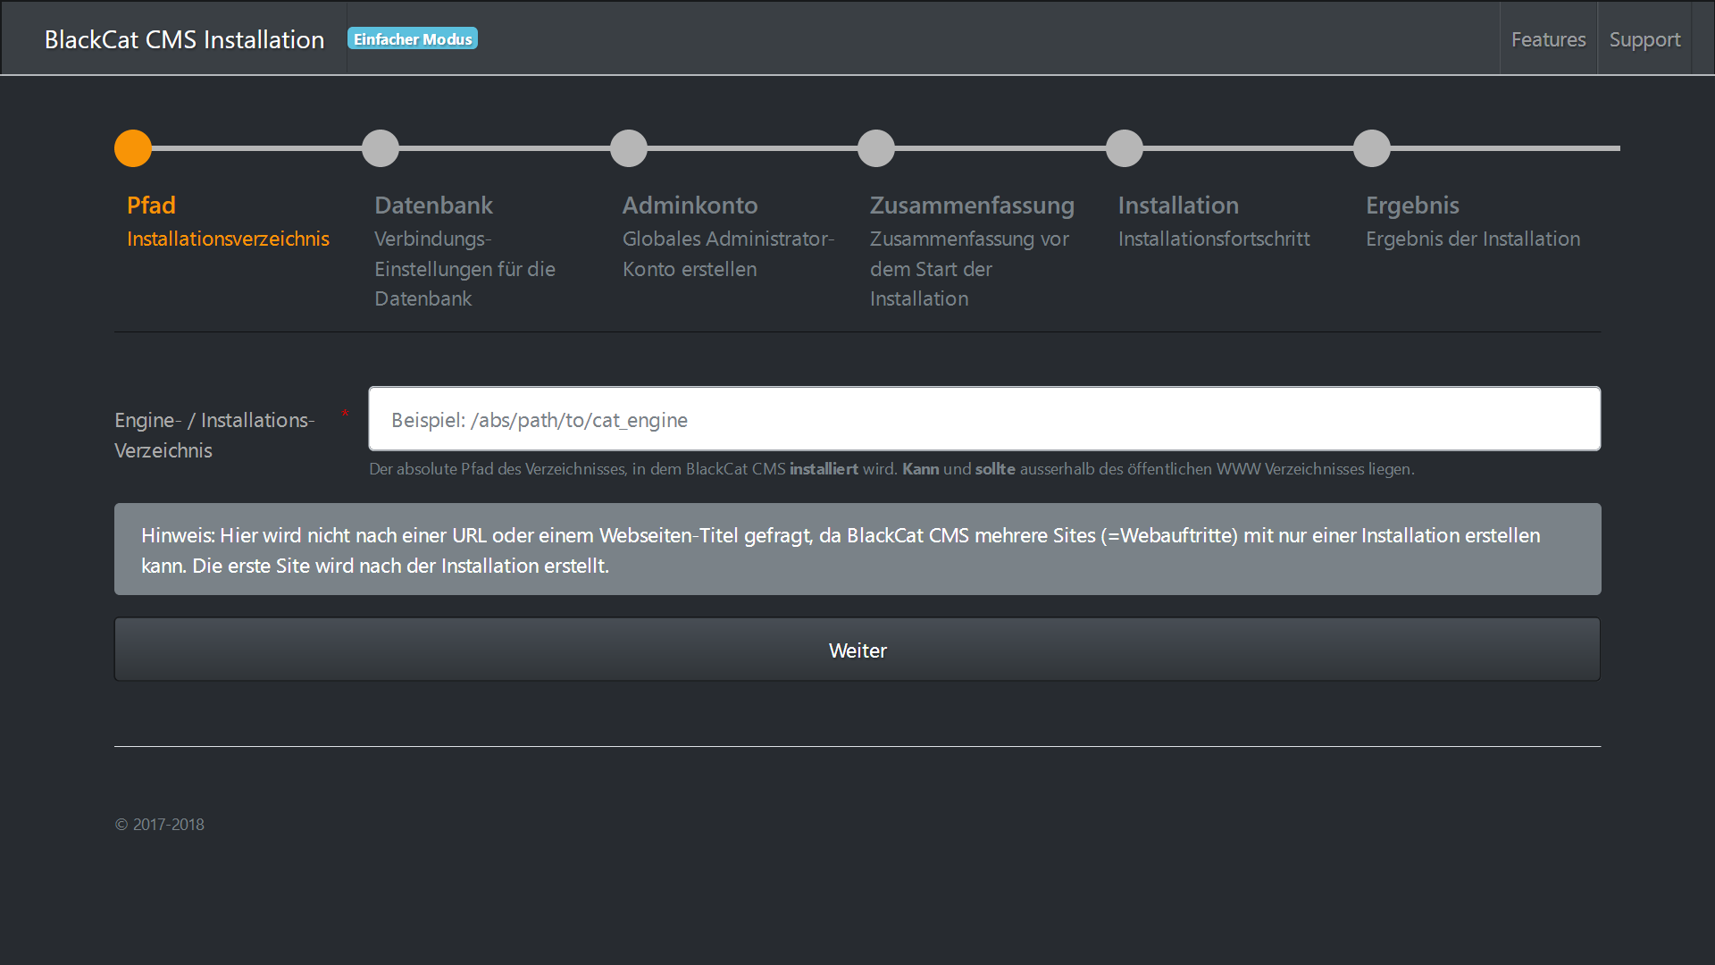Image resolution: width=1715 pixels, height=965 pixels.
Task: Focus the Engine-/Installations-Verzeichnis input field
Action: point(984,419)
